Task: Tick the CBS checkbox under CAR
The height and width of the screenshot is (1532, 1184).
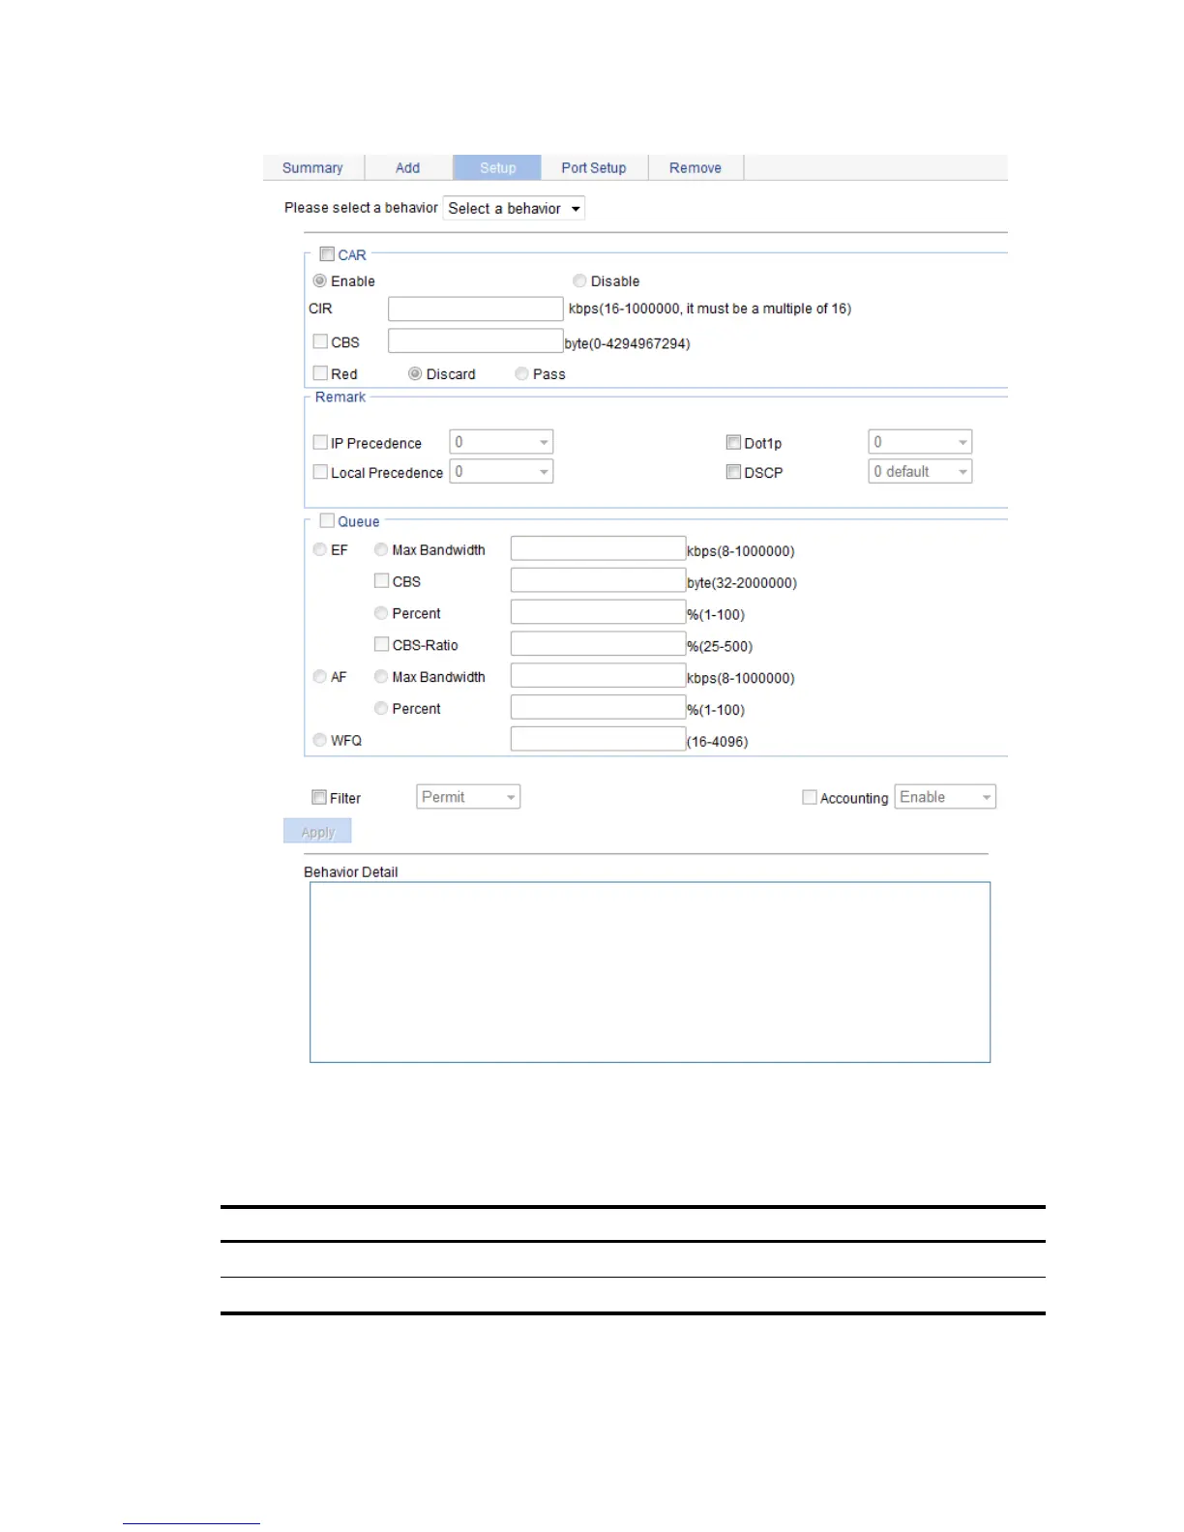Action: (320, 341)
